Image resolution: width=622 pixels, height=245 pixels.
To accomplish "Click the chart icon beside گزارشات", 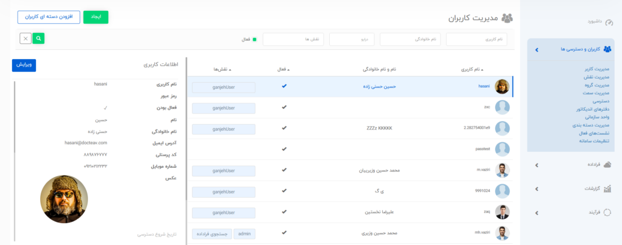I will 607,188.
